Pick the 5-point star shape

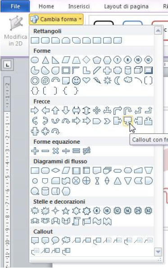[66, 211]
